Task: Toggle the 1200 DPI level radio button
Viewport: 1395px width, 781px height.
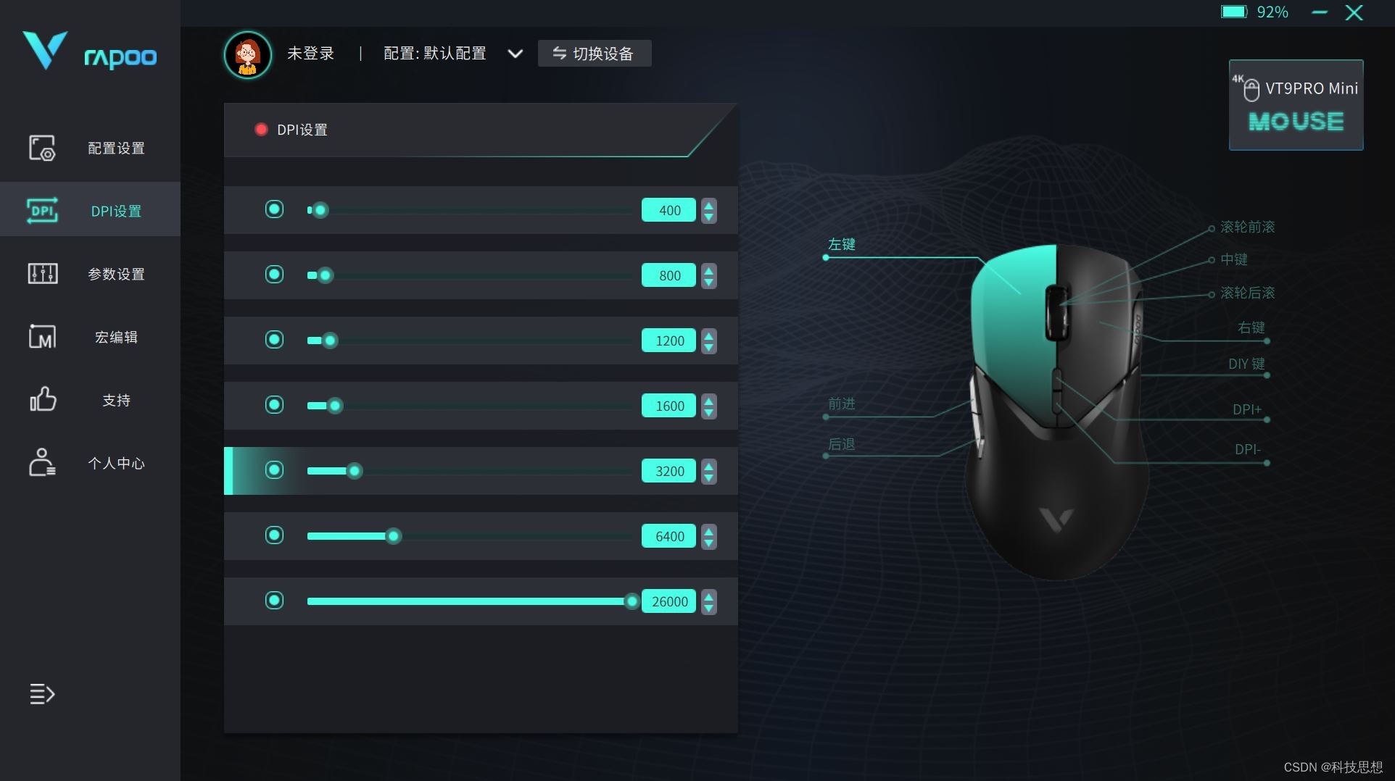Action: coord(274,340)
